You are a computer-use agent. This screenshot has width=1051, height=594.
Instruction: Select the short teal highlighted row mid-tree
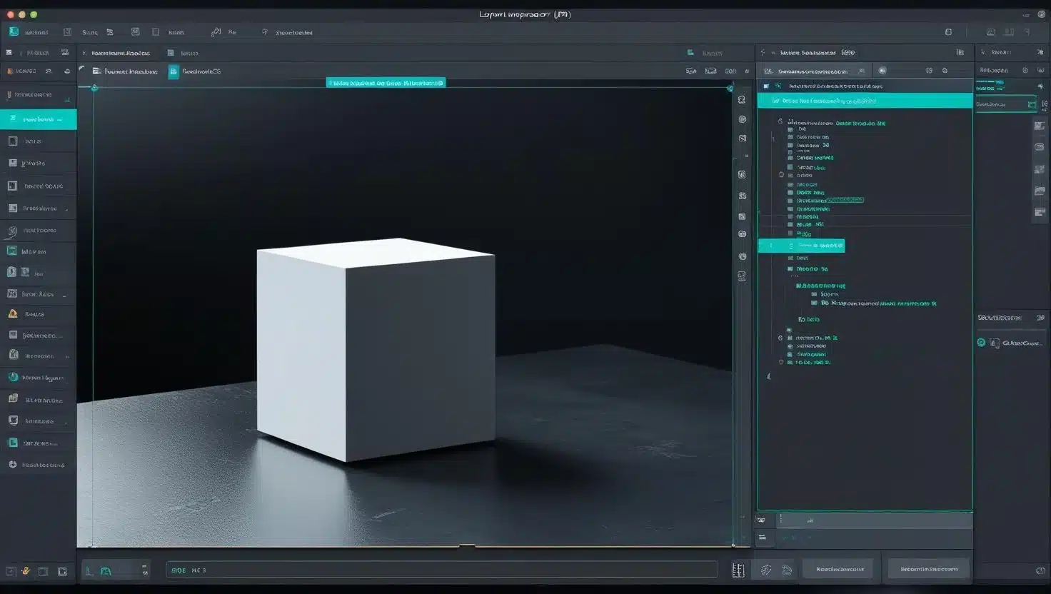(801, 246)
